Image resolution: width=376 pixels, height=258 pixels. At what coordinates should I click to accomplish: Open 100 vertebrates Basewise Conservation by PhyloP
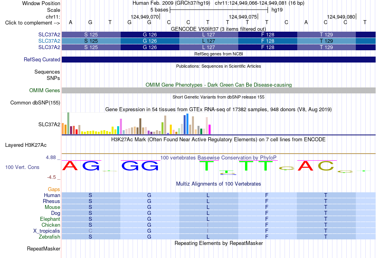point(218,158)
